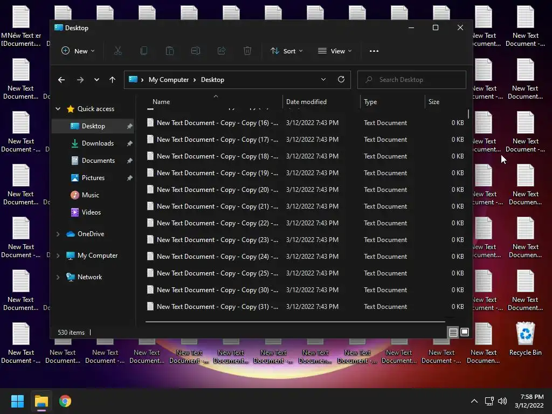Click date cell of Copy (30) row

312,290
